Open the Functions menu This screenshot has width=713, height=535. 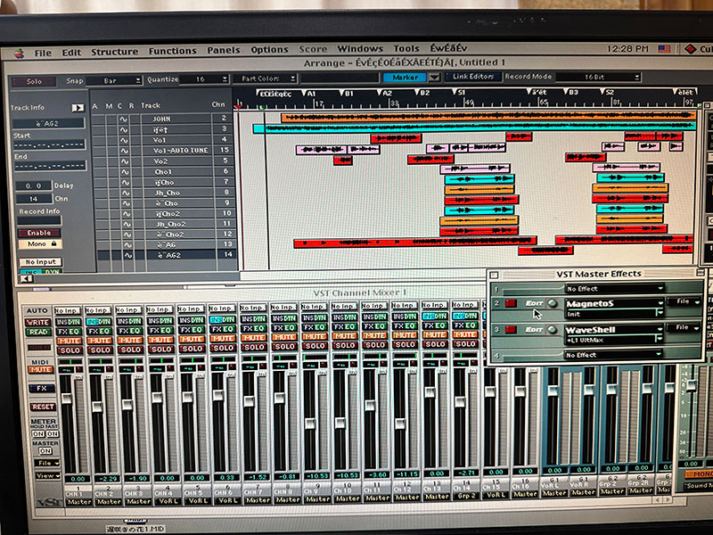(173, 51)
